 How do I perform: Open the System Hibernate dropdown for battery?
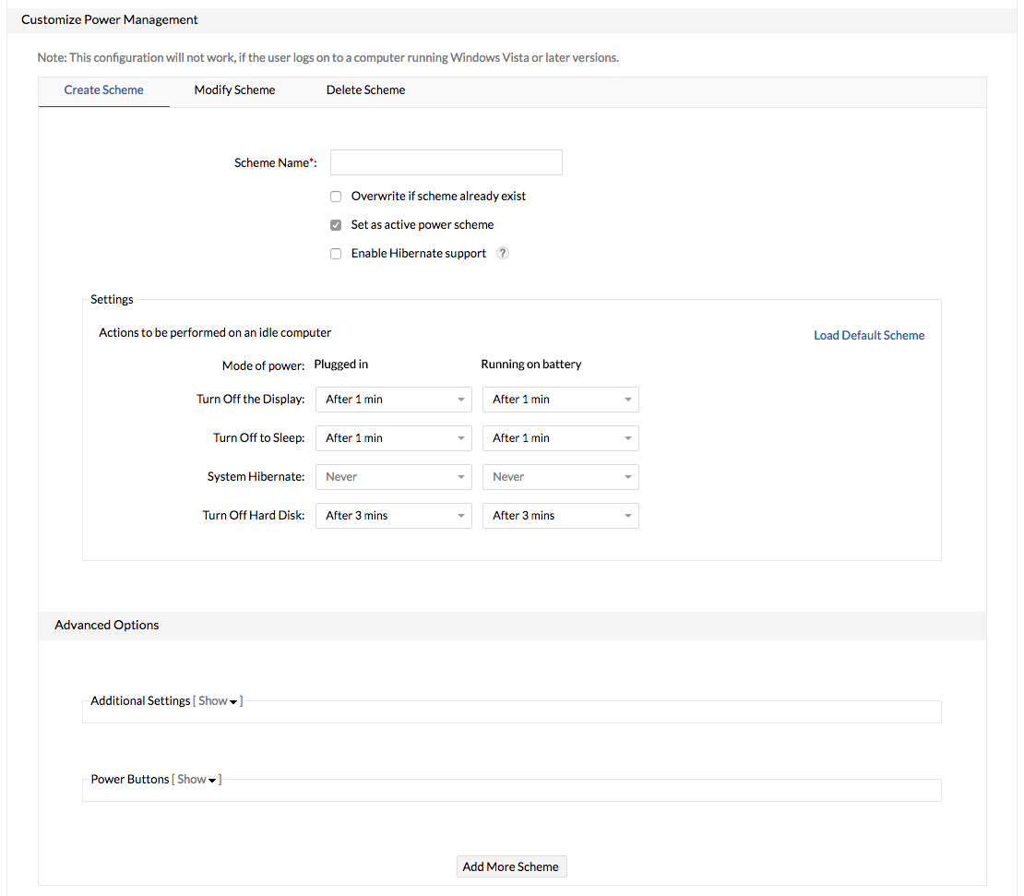pyautogui.click(x=560, y=476)
